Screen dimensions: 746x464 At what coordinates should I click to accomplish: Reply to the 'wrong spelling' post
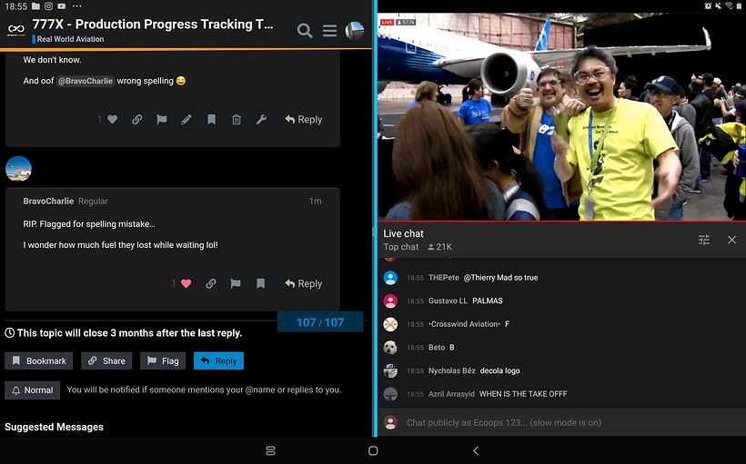click(x=304, y=119)
